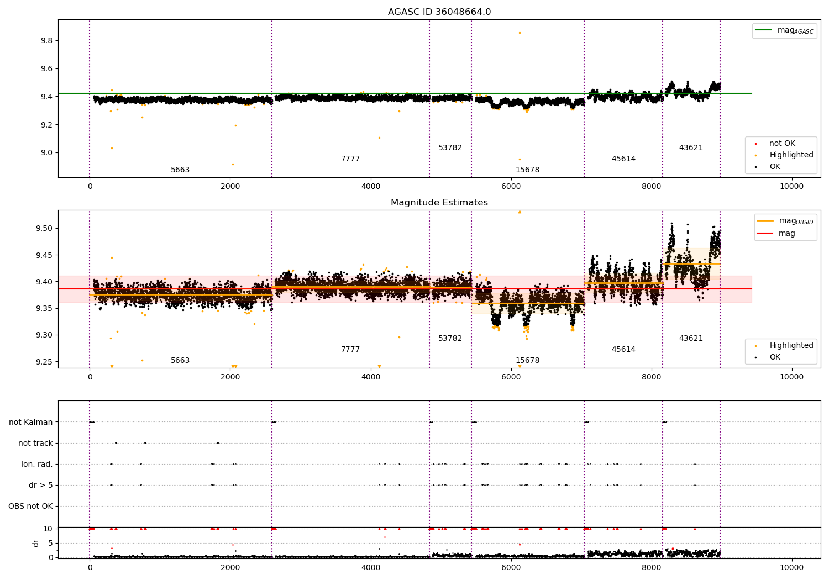The height and width of the screenshot is (580, 829).
Task: Click 'Highlighted' legend entry in middle panel
Action: (791, 346)
